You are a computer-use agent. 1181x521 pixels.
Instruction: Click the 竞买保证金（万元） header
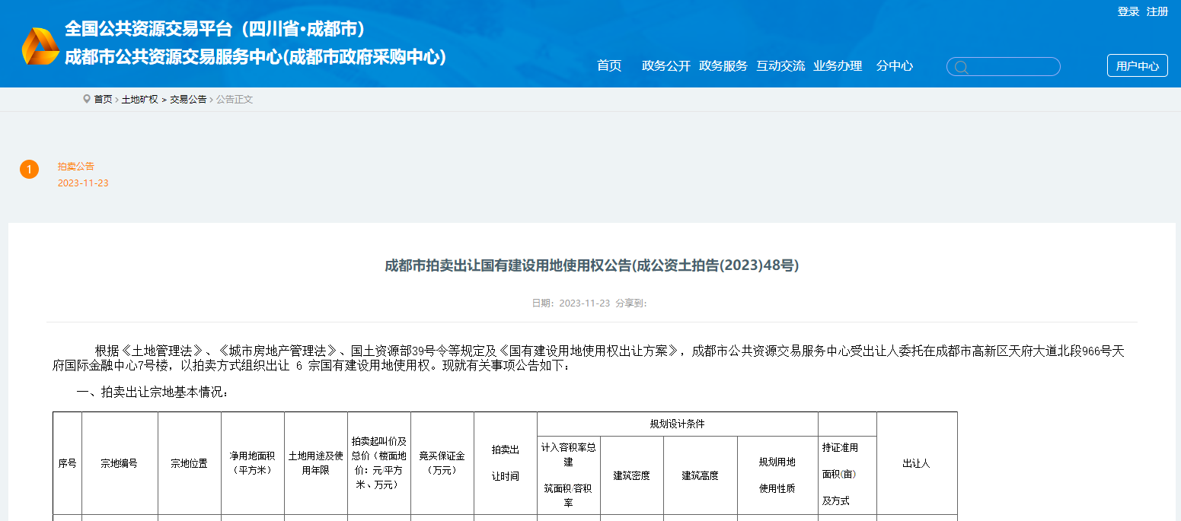pyautogui.click(x=442, y=463)
